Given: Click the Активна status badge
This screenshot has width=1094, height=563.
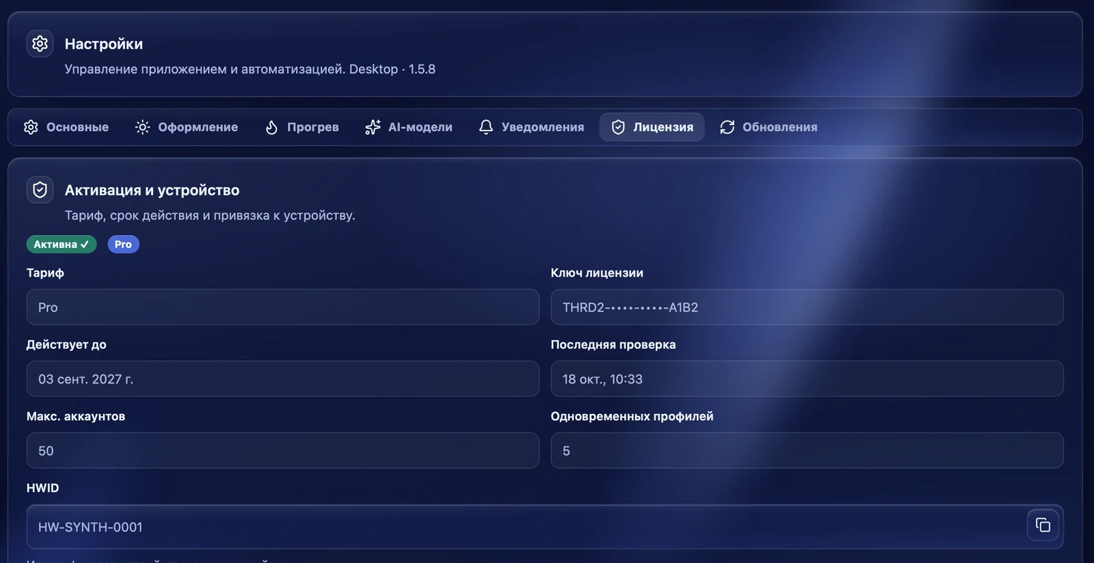Looking at the screenshot, I should [62, 245].
